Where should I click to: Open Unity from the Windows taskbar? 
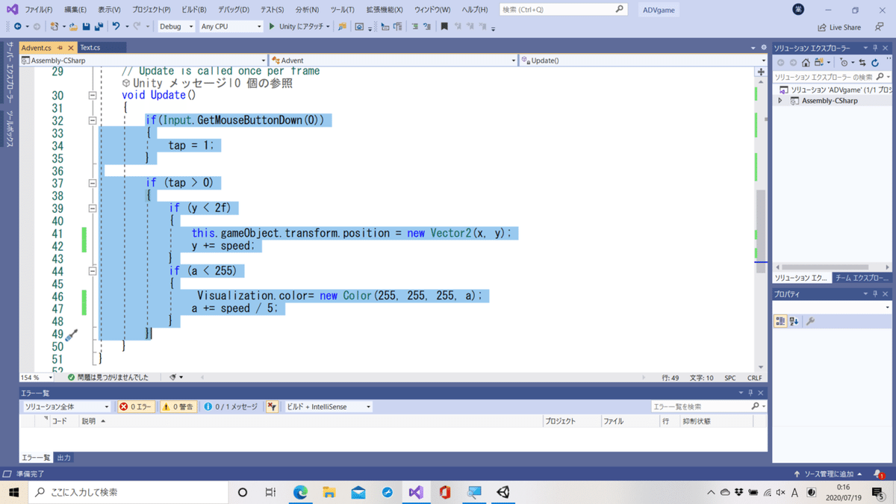[x=503, y=492]
